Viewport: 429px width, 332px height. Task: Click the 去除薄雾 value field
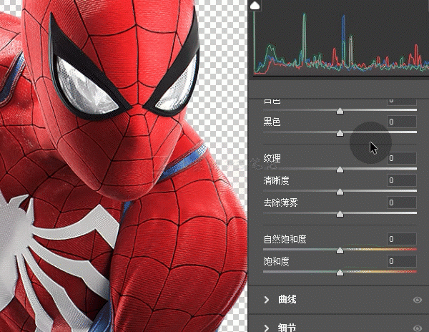click(402, 202)
